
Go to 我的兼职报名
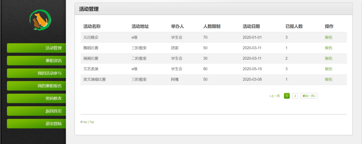click(x=36, y=86)
